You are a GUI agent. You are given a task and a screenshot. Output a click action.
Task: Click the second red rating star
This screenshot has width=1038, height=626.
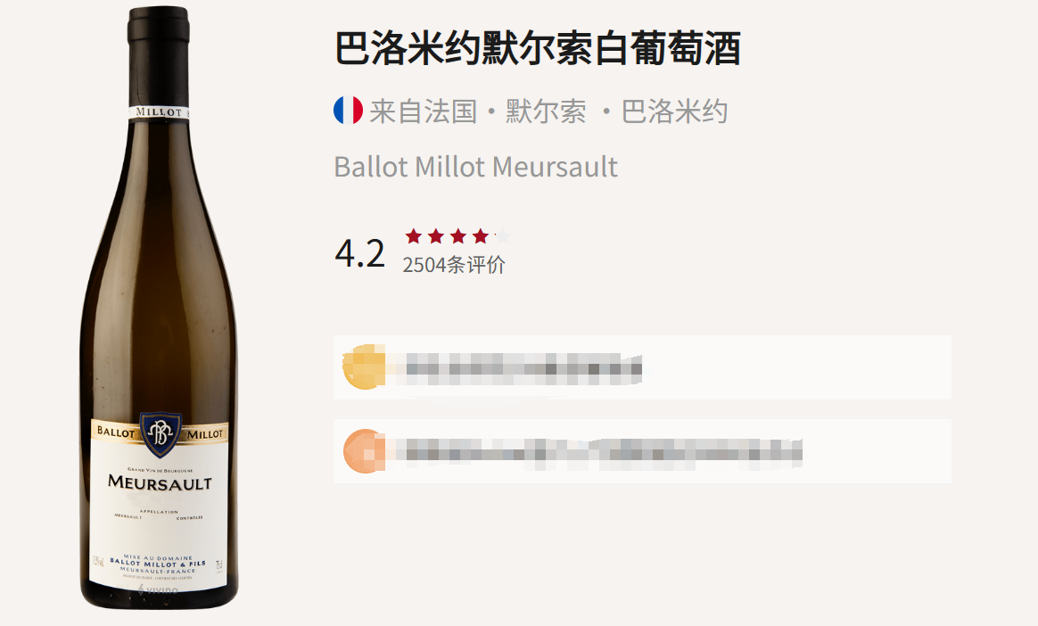pyautogui.click(x=436, y=236)
